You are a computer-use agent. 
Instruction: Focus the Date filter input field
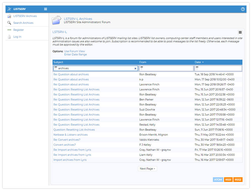click(x=218, y=68)
